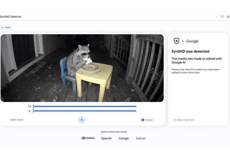Click the note about further edits

(195, 71)
